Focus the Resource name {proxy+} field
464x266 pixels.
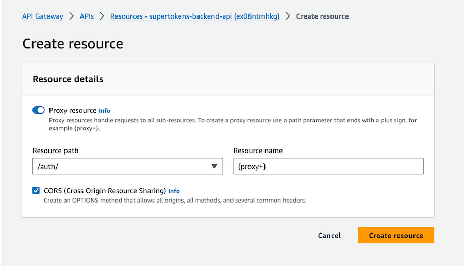pos(328,166)
